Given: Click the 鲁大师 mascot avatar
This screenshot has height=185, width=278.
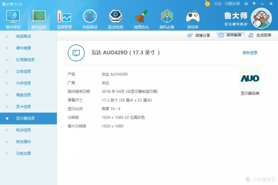Looking at the screenshot, I should (x=261, y=18).
